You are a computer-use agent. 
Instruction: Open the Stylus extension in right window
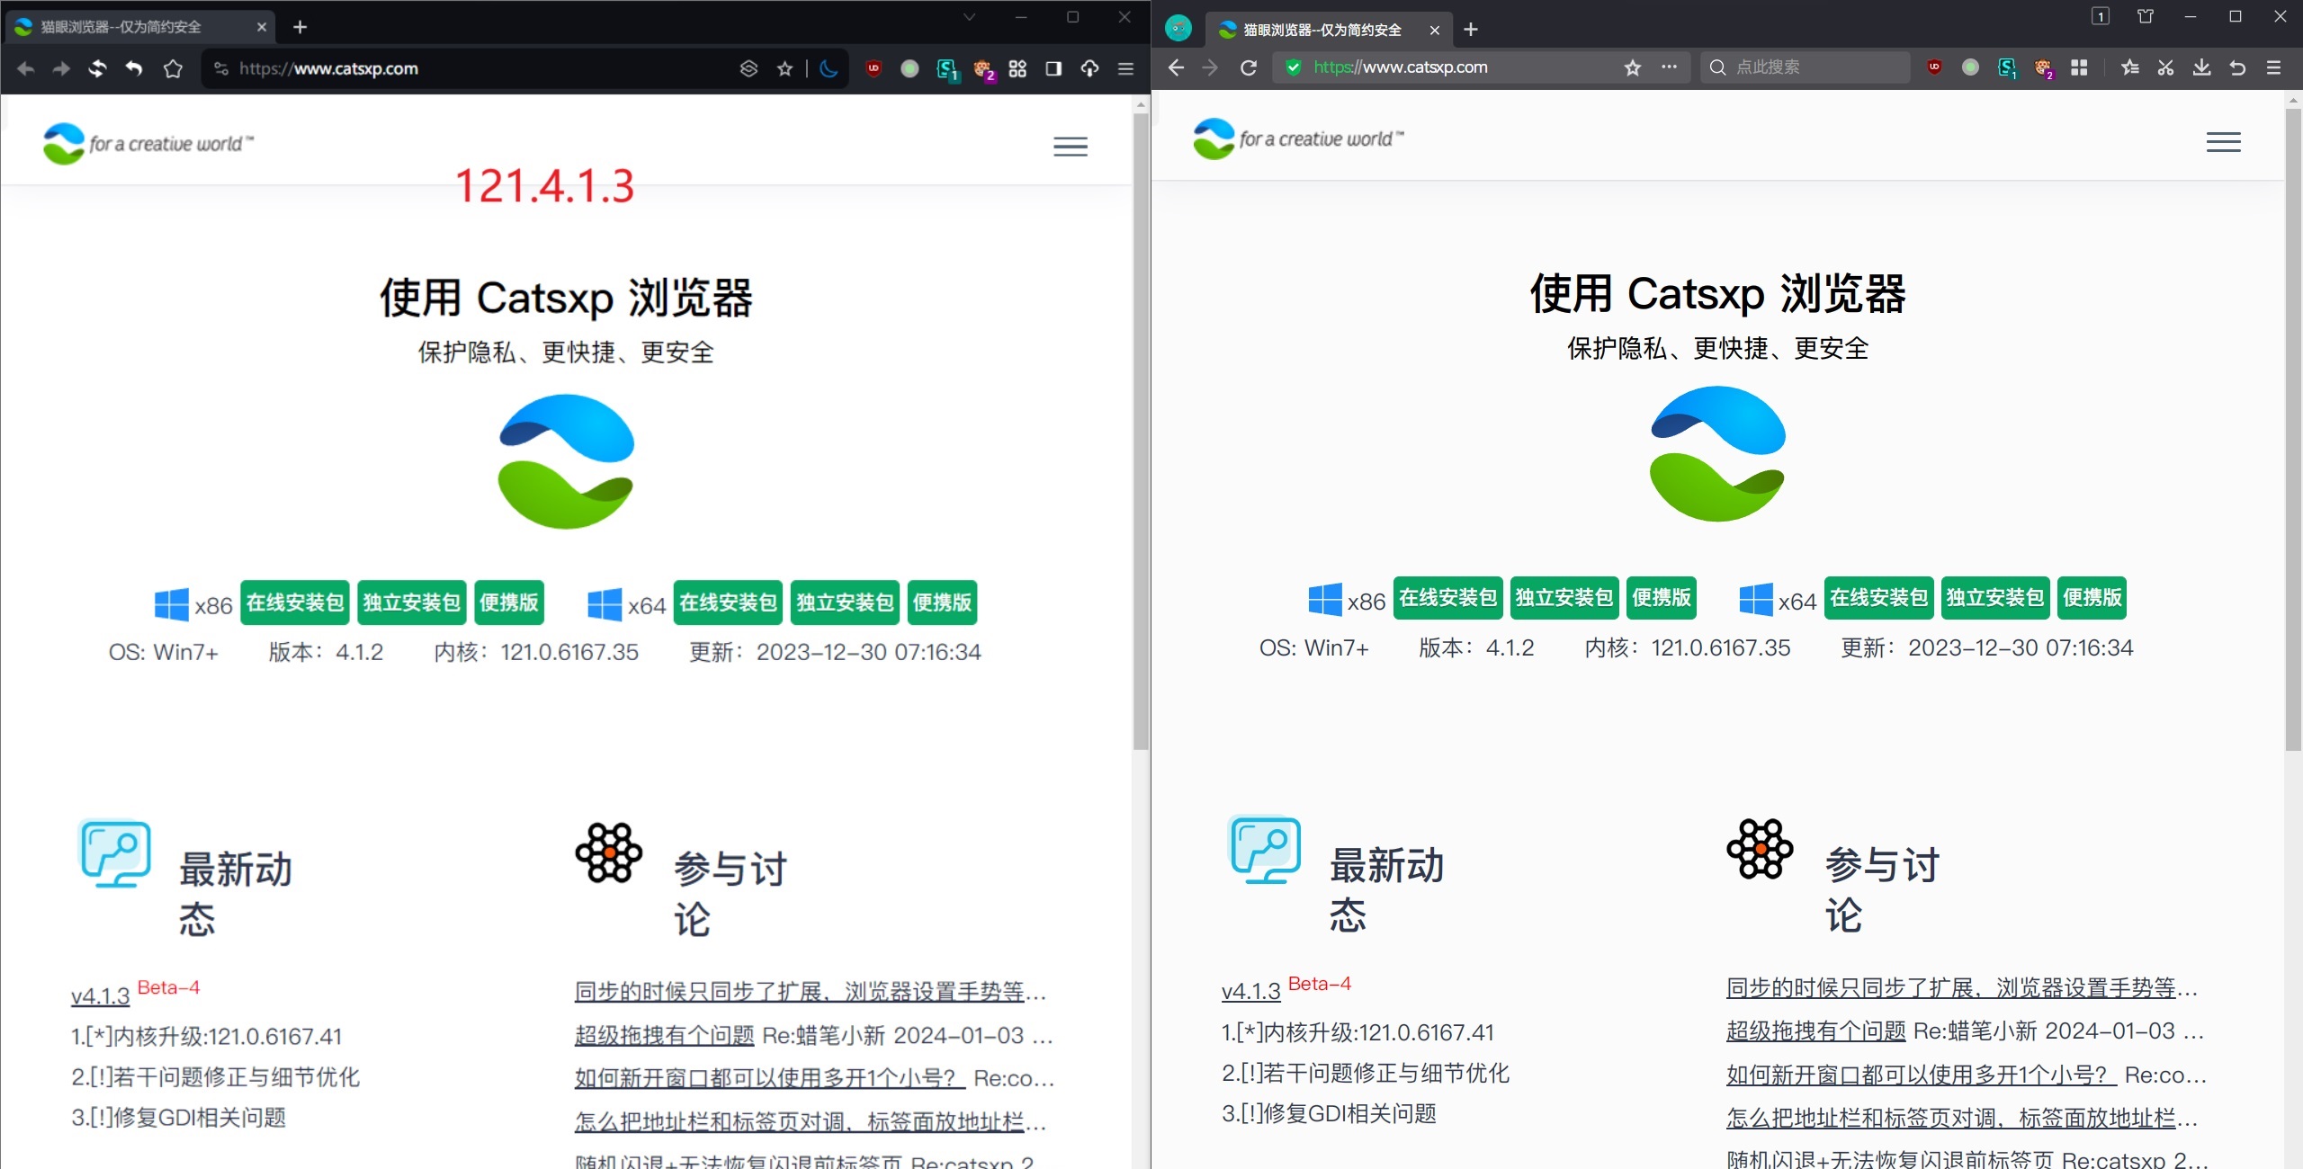point(2007,68)
